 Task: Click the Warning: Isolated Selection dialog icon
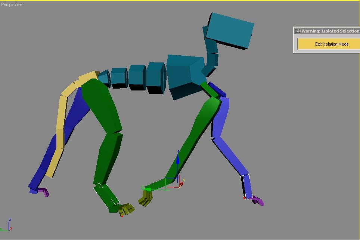[298, 31]
